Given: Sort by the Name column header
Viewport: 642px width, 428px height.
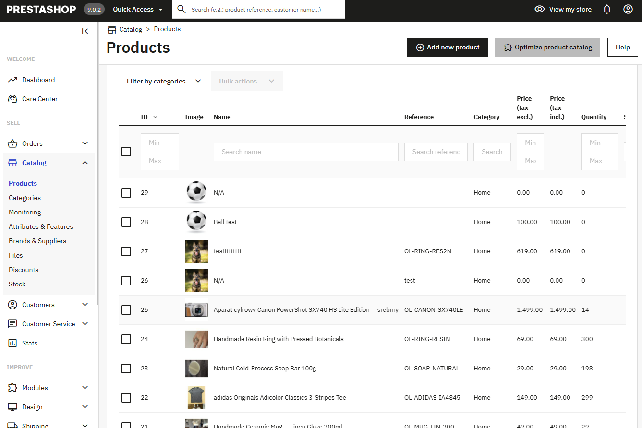Looking at the screenshot, I should [222, 117].
